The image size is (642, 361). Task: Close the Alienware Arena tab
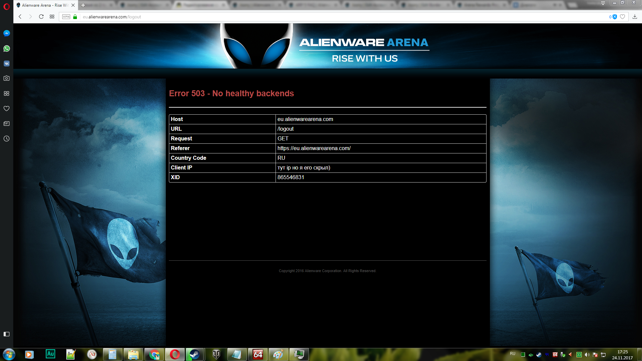[73, 5]
